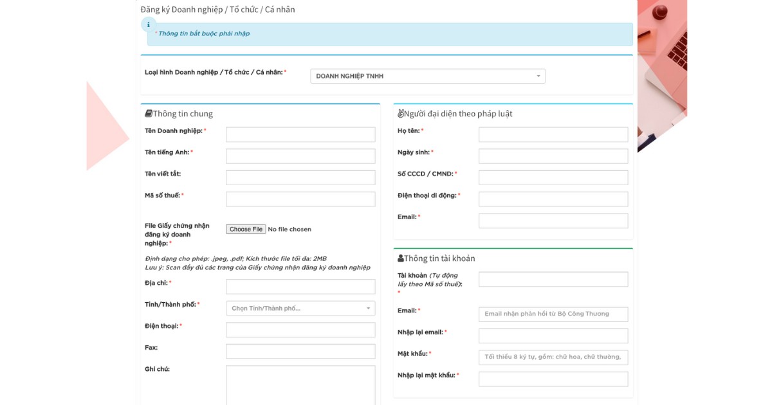Click the Mã số thuế input box
The height and width of the screenshot is (405, 772).
tap(300, 199)
